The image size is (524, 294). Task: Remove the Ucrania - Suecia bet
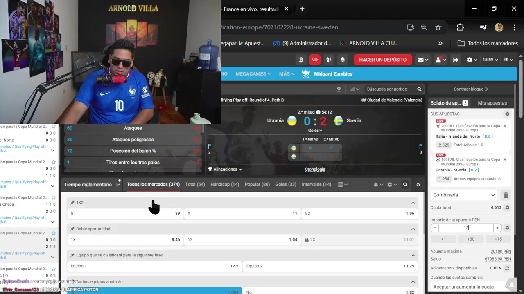pos(505,160)
